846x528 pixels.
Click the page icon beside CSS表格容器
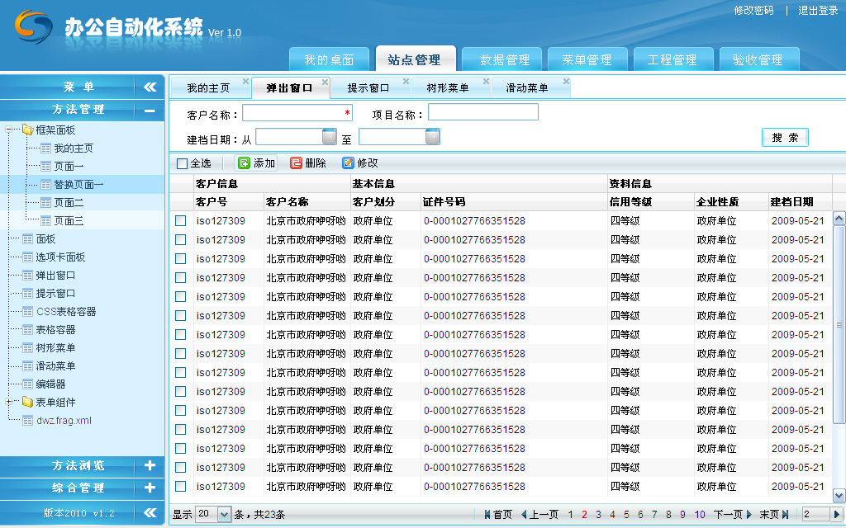click(27, 311)
